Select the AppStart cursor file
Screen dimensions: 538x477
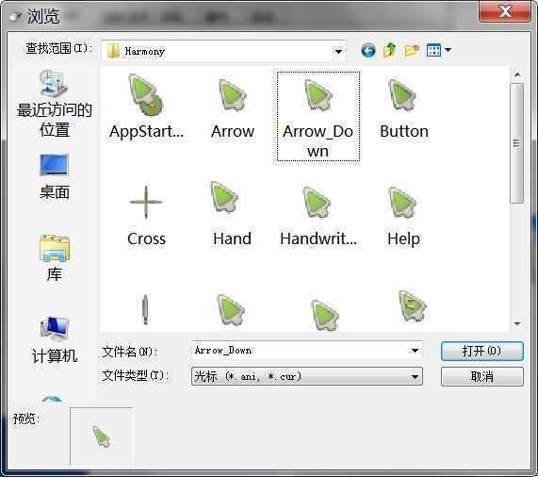tap(146, 107)
